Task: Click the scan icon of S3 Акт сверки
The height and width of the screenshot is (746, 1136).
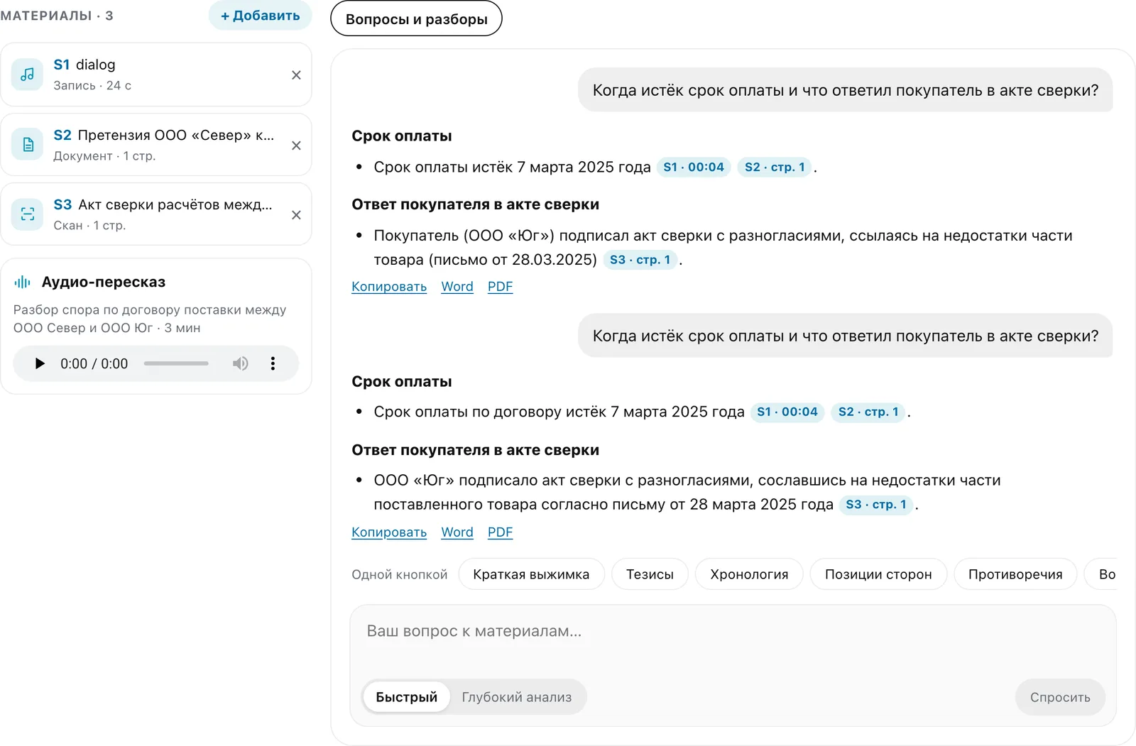Action: pos(28,214)
